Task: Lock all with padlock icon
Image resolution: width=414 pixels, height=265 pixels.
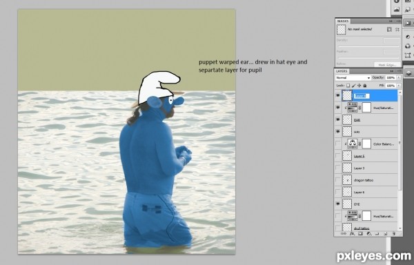Action: pos(365,86)
